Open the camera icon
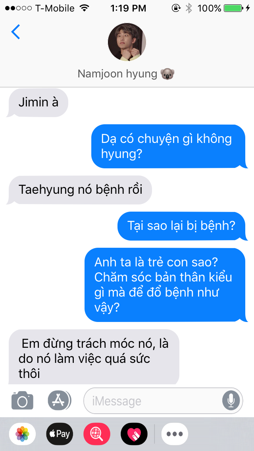The image size is (254, 451). tap(23, 400)
